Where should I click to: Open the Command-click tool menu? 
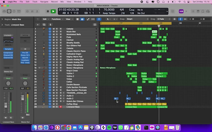coord(115,19)
